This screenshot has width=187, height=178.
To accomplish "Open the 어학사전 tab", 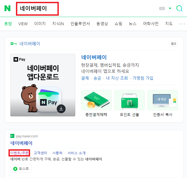I will 151,24.
